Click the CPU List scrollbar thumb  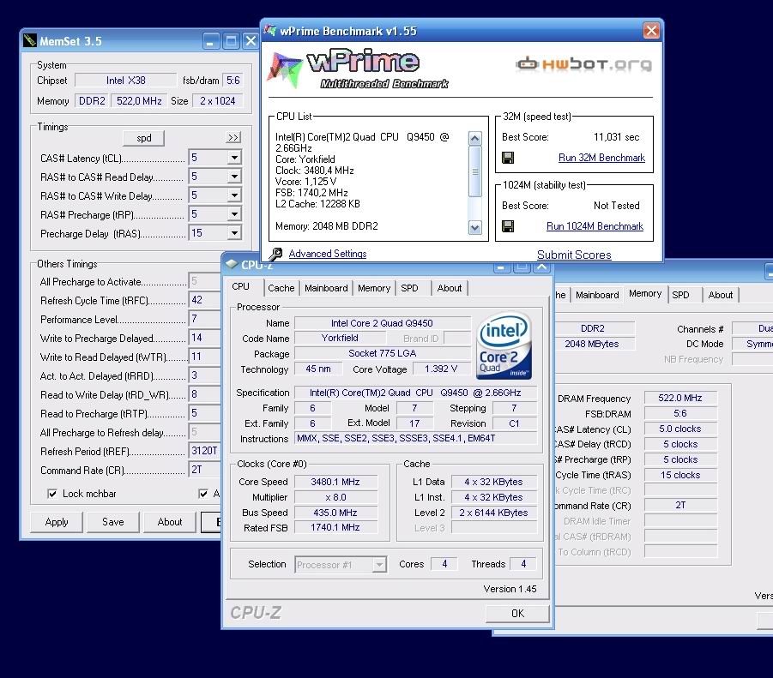[474, 171]
